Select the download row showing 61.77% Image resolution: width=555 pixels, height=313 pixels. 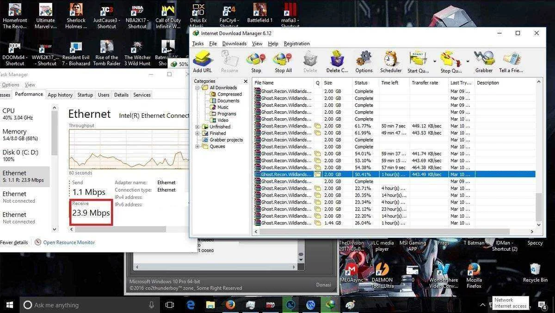pos(394,126)
